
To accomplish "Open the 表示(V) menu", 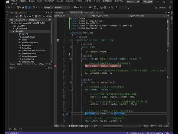I will click(x=32, y=1).
